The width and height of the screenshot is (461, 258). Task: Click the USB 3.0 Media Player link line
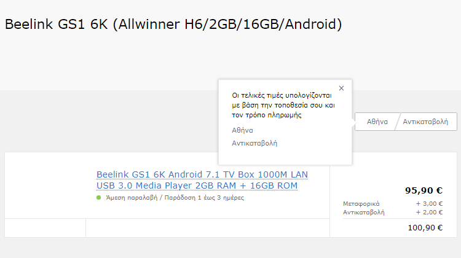click(x=197, y=186)
